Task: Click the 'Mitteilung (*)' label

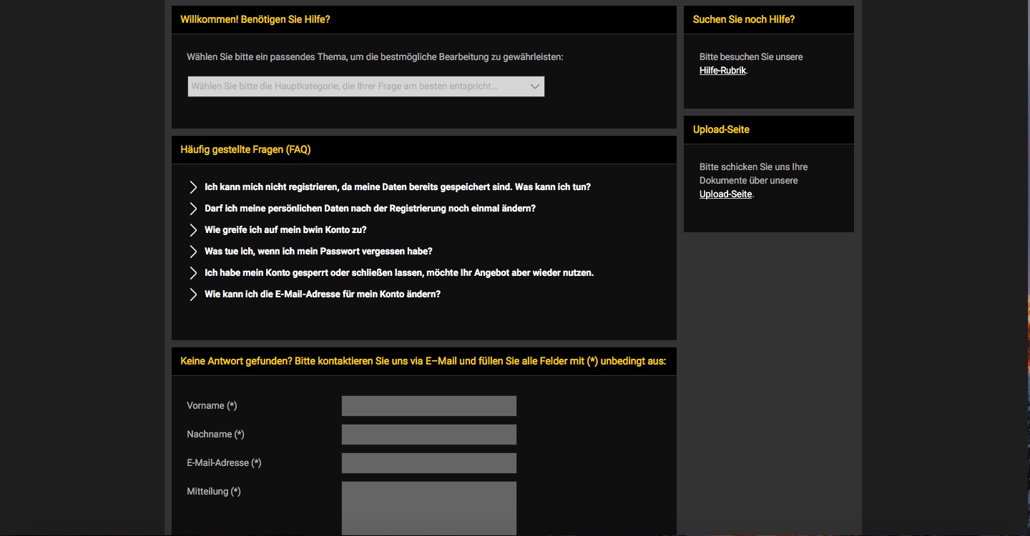Action: tap(213, 492)
